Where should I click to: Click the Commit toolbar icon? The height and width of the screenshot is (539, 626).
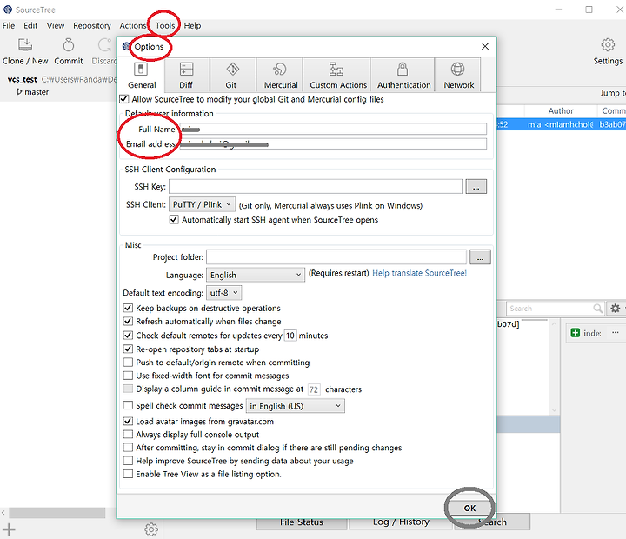click(69, 51)
